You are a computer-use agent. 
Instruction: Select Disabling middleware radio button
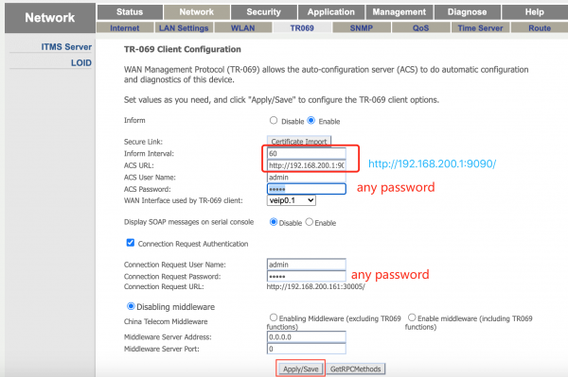coord(131,306)
